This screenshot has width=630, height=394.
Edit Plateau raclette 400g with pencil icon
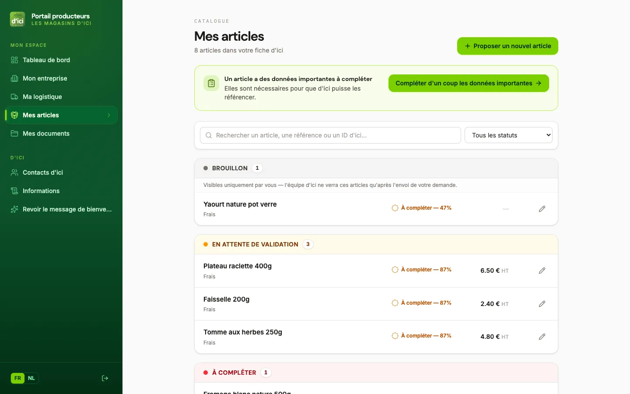point(542,271)
